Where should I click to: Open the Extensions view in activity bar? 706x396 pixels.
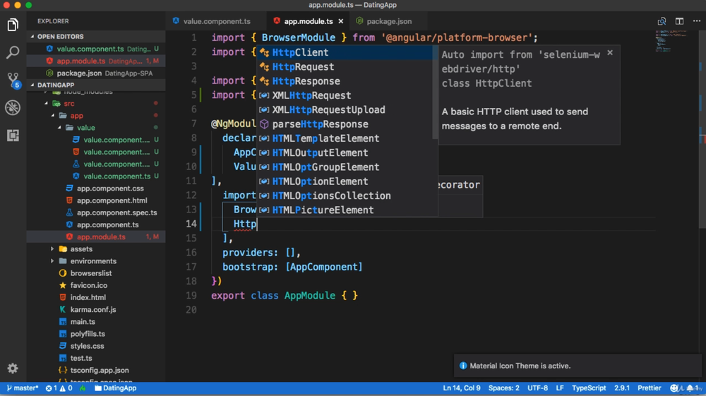pyautogui.click(x=13, y=135)
